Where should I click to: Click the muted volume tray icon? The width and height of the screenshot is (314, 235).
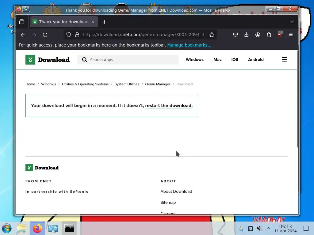259,228
